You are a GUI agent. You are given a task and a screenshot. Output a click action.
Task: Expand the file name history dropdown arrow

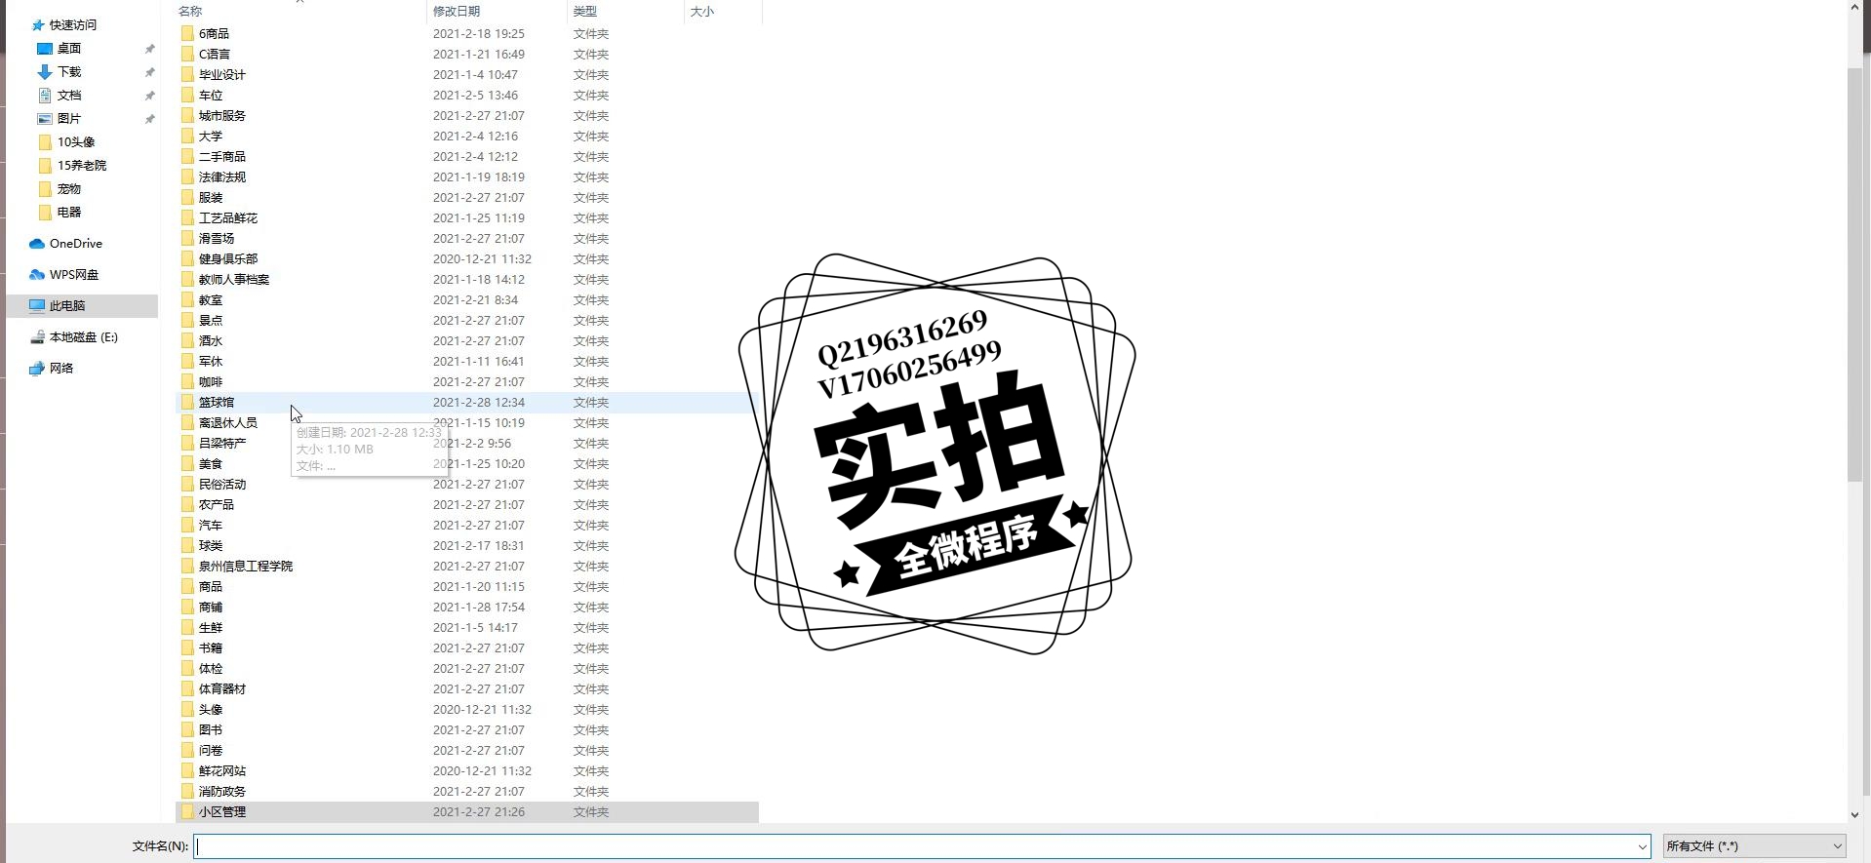click(1642, 846)
